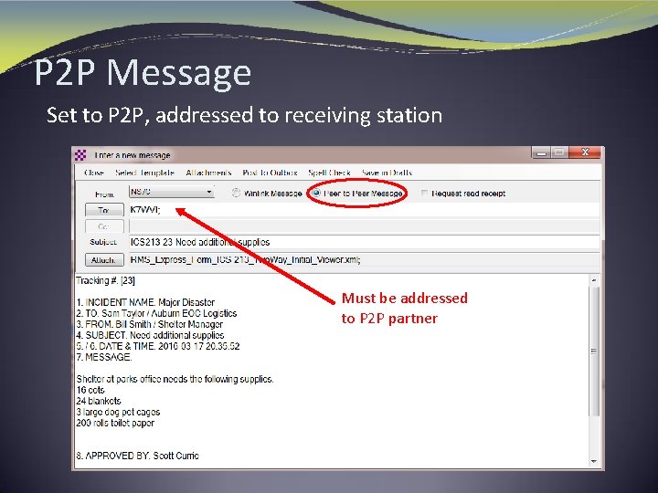
Task: Run Spell Check from menu bar
Action: pos(329,173)
